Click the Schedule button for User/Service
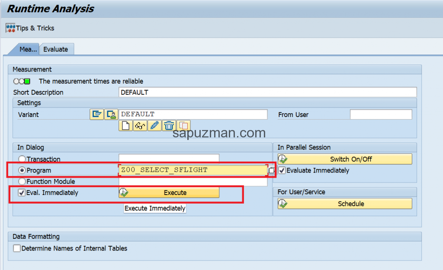This screenshot has height=270, width=443. tap(350, 204)
